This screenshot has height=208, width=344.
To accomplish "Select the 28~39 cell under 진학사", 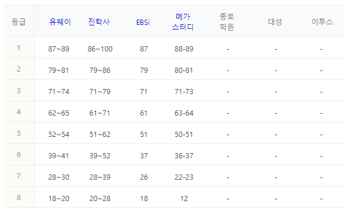I will coord(100,177).
